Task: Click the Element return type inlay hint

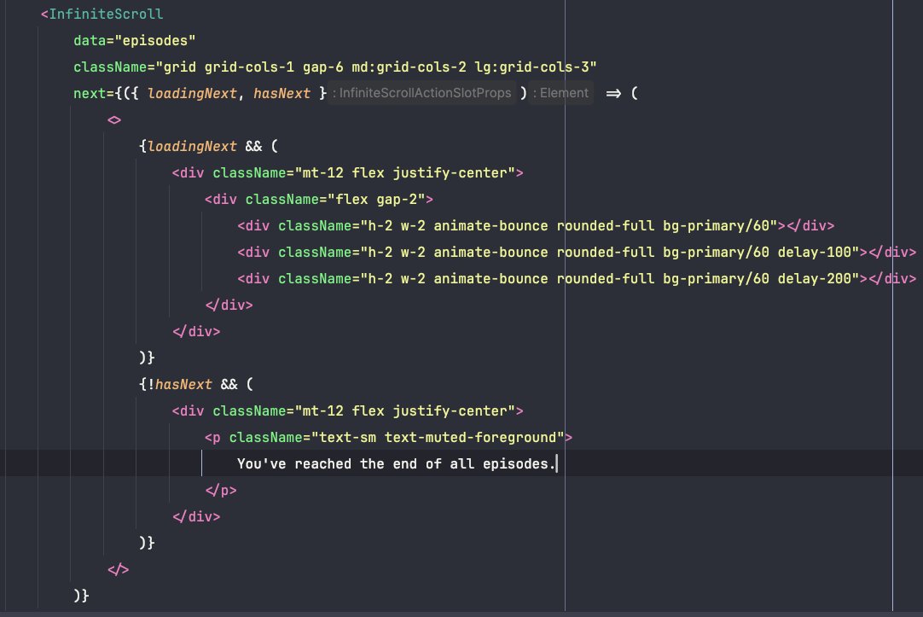Action: click(x=561, y=93)
